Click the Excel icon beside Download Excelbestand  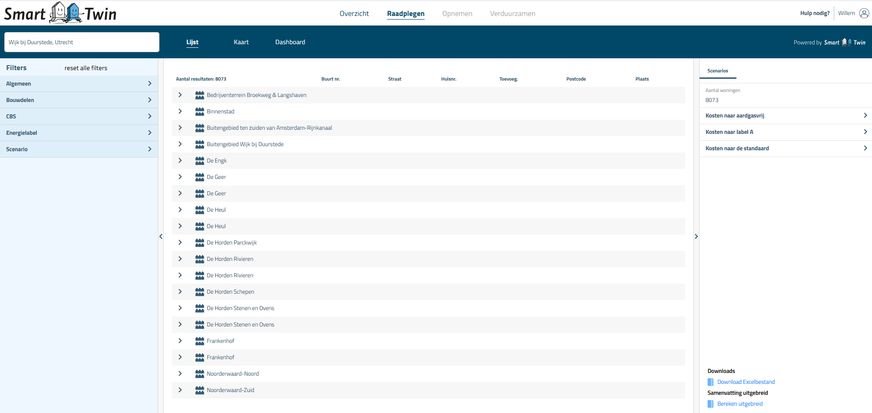pyautogui.click(x=711, y=382)
